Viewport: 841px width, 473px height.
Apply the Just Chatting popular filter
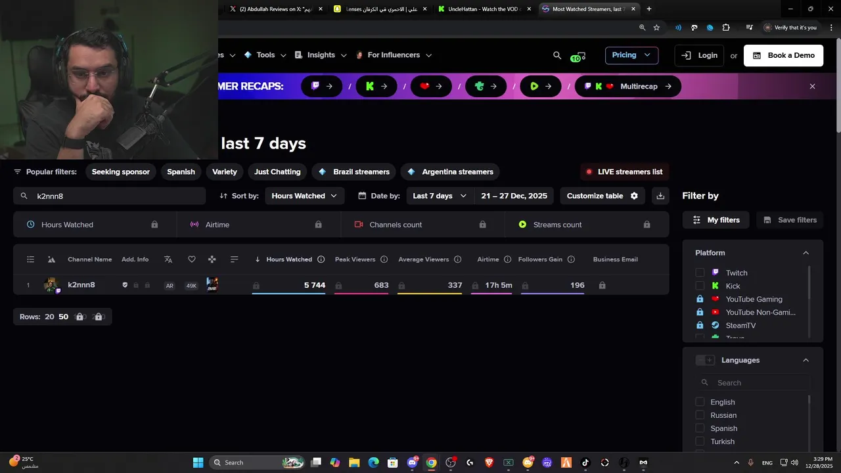click(x=277, y=172)
